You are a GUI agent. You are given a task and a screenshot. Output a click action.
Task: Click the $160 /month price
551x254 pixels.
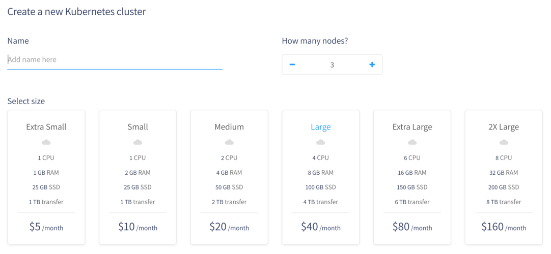(504, 227)
